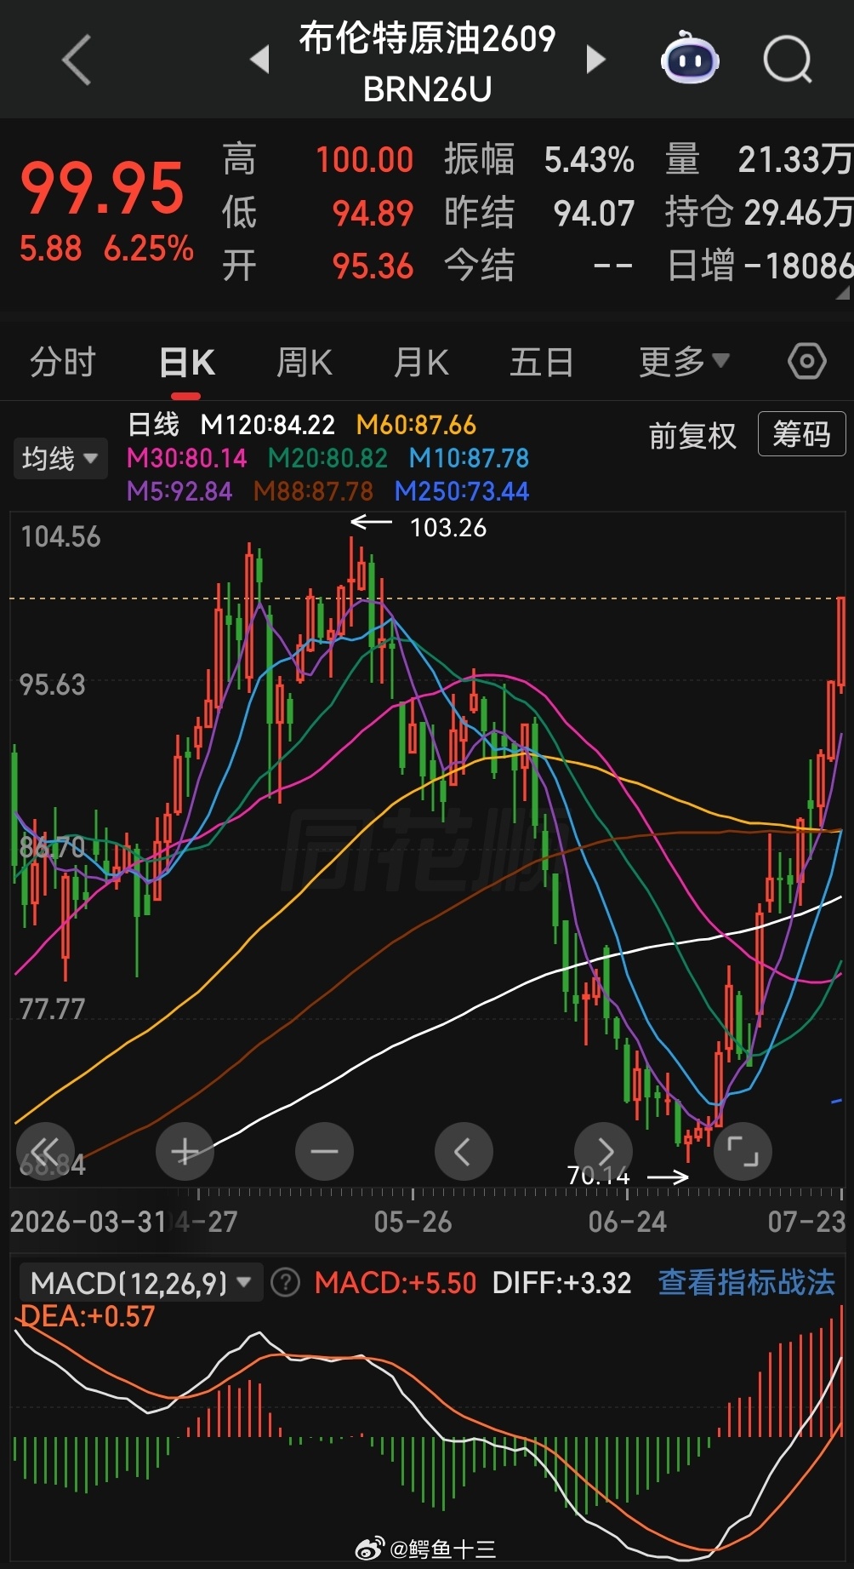Tap the 07-23 date axis label
Image resolution: width=854 pixels, height=1569 pixels.
[x=806, y=1222]
